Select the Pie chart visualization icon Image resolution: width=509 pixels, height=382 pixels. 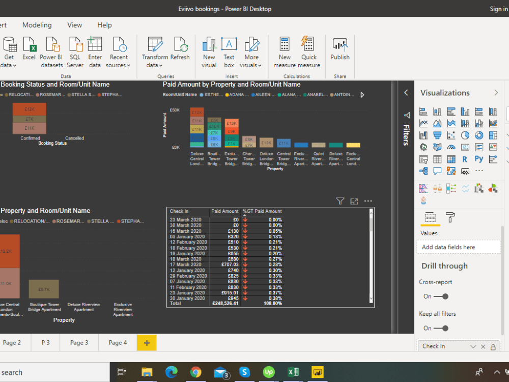(465, 135)
